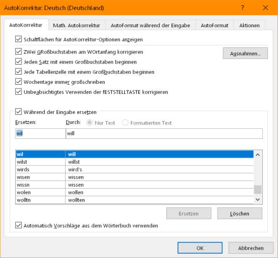Screen dimensions: 278x258
Task: Close the AutoKorrektur dialog
Action: 266,8
